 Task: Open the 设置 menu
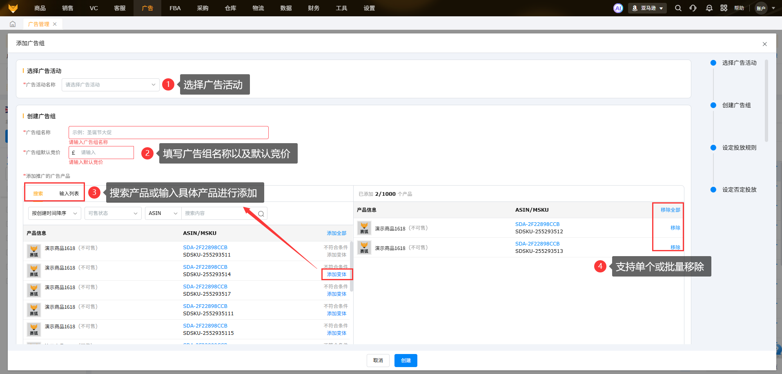369,8
